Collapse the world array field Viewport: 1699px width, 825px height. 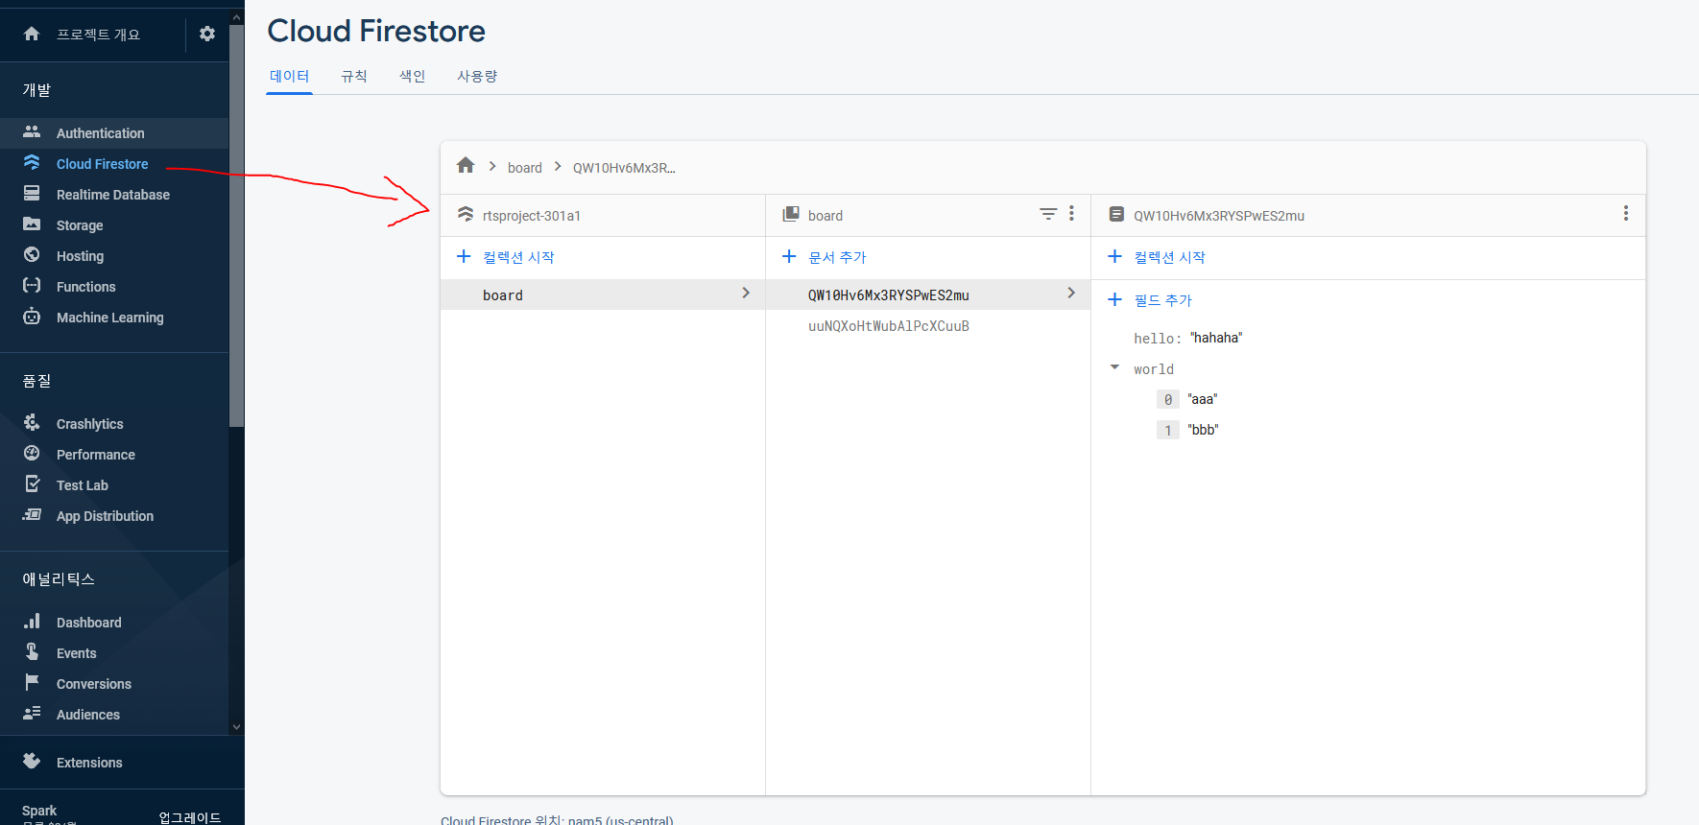coord(1114,367)
